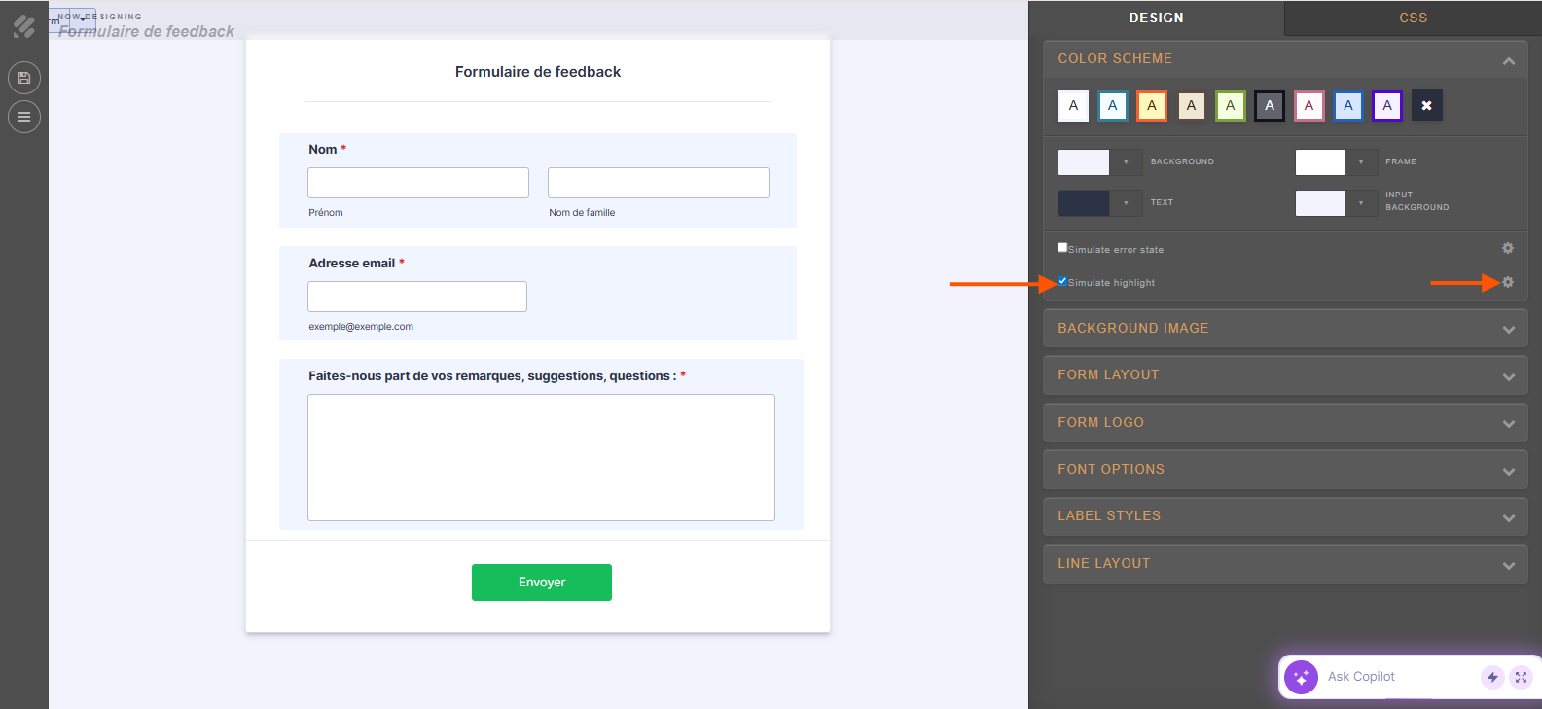
Task: Expand Copilot with the fullscreen arrows icon
Action: coord(1521,677)
